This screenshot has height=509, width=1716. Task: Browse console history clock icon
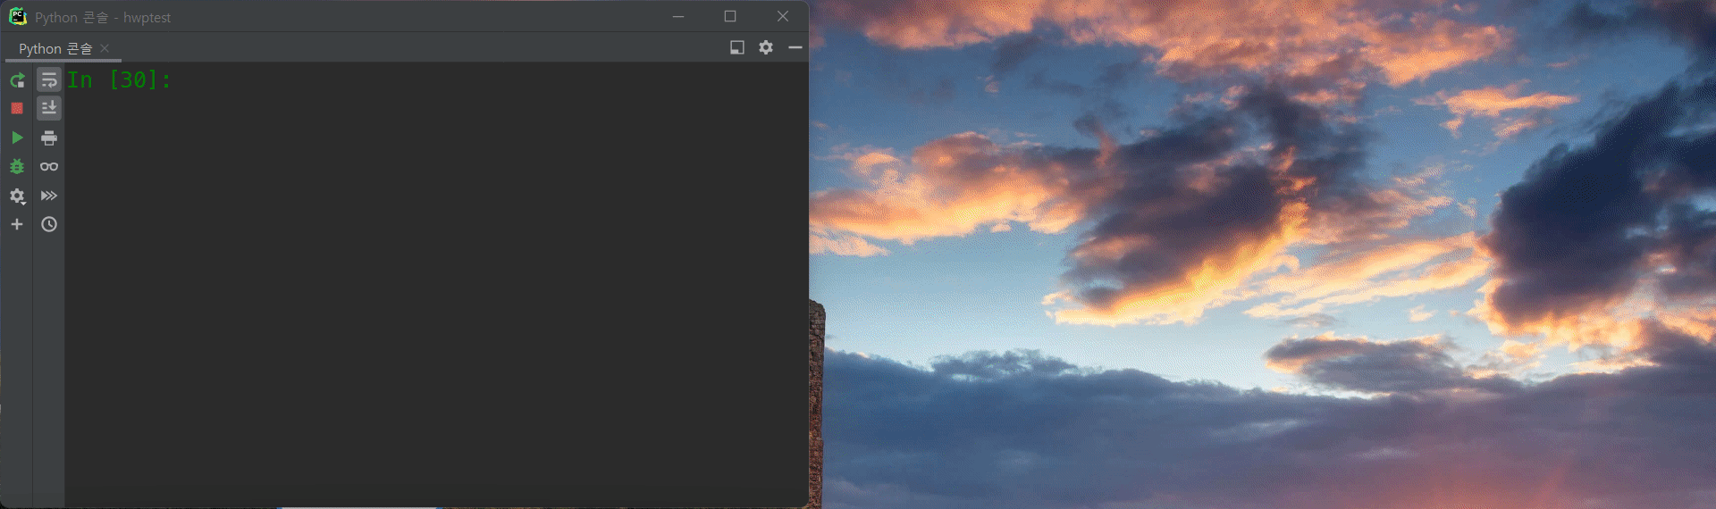click(49, 224)
